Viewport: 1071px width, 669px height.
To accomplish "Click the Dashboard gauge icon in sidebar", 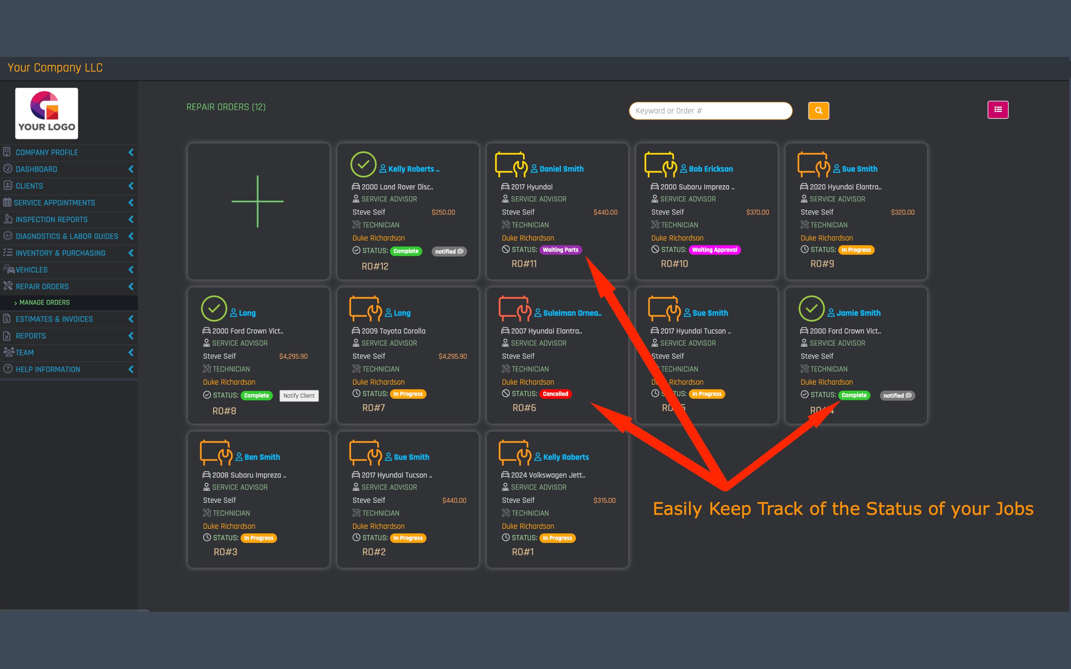I will pos(7,169).
